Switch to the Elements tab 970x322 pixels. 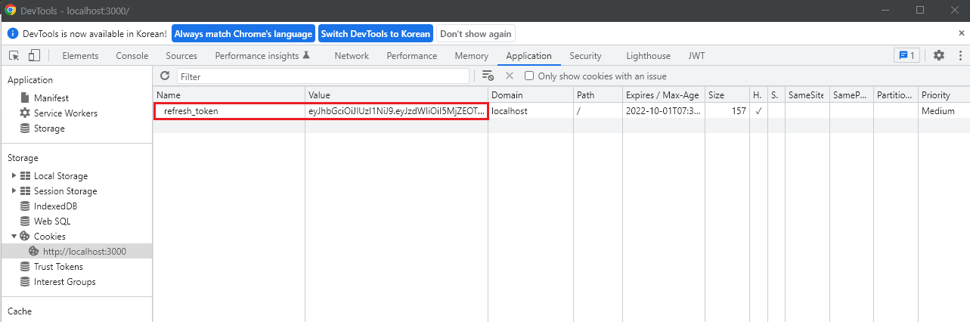click(80, 56)
